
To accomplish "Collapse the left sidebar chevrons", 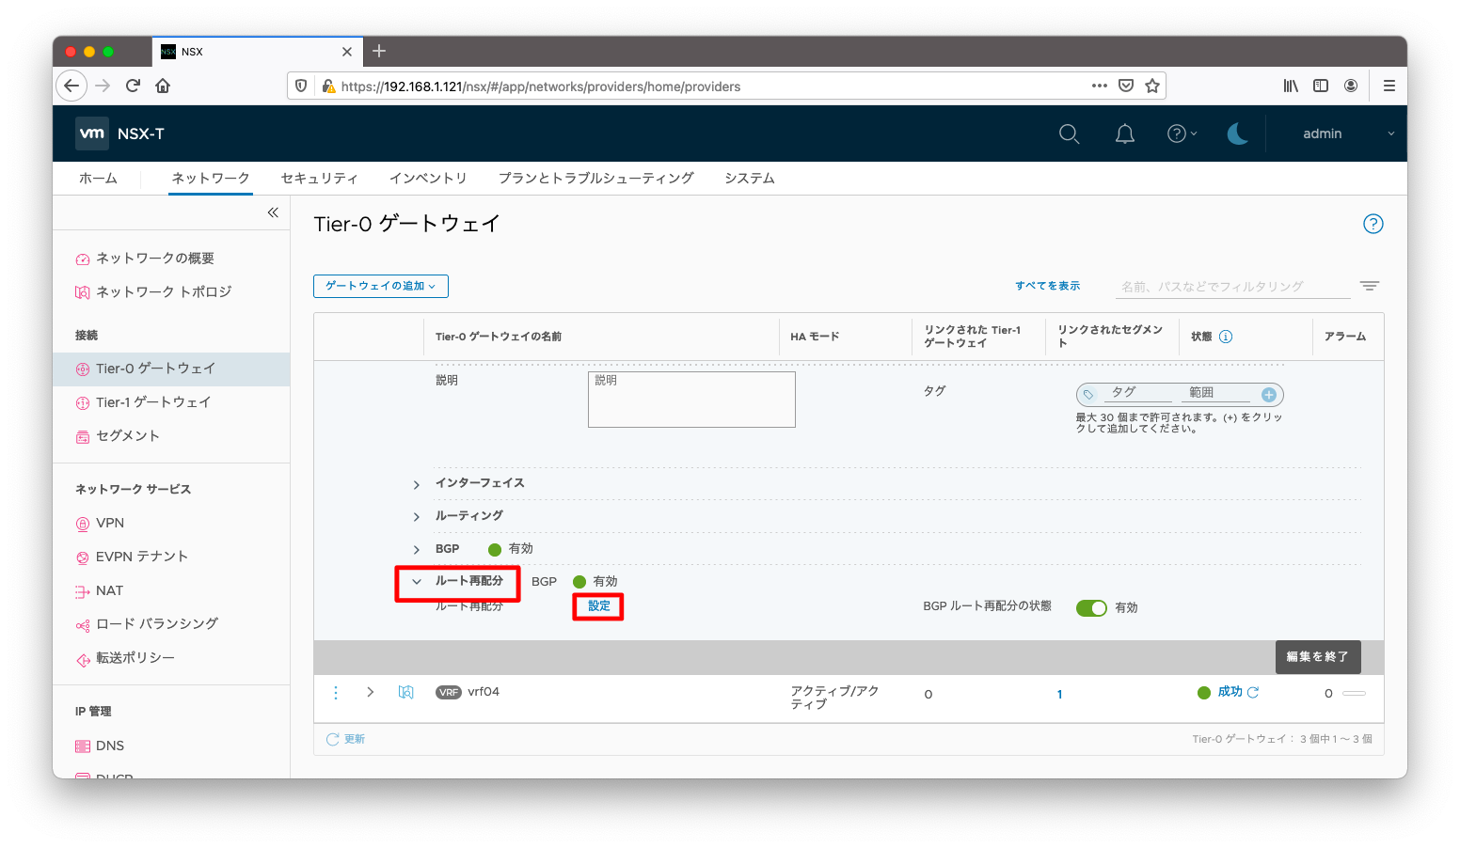I will pyautogui.click(x=273, y=212).
